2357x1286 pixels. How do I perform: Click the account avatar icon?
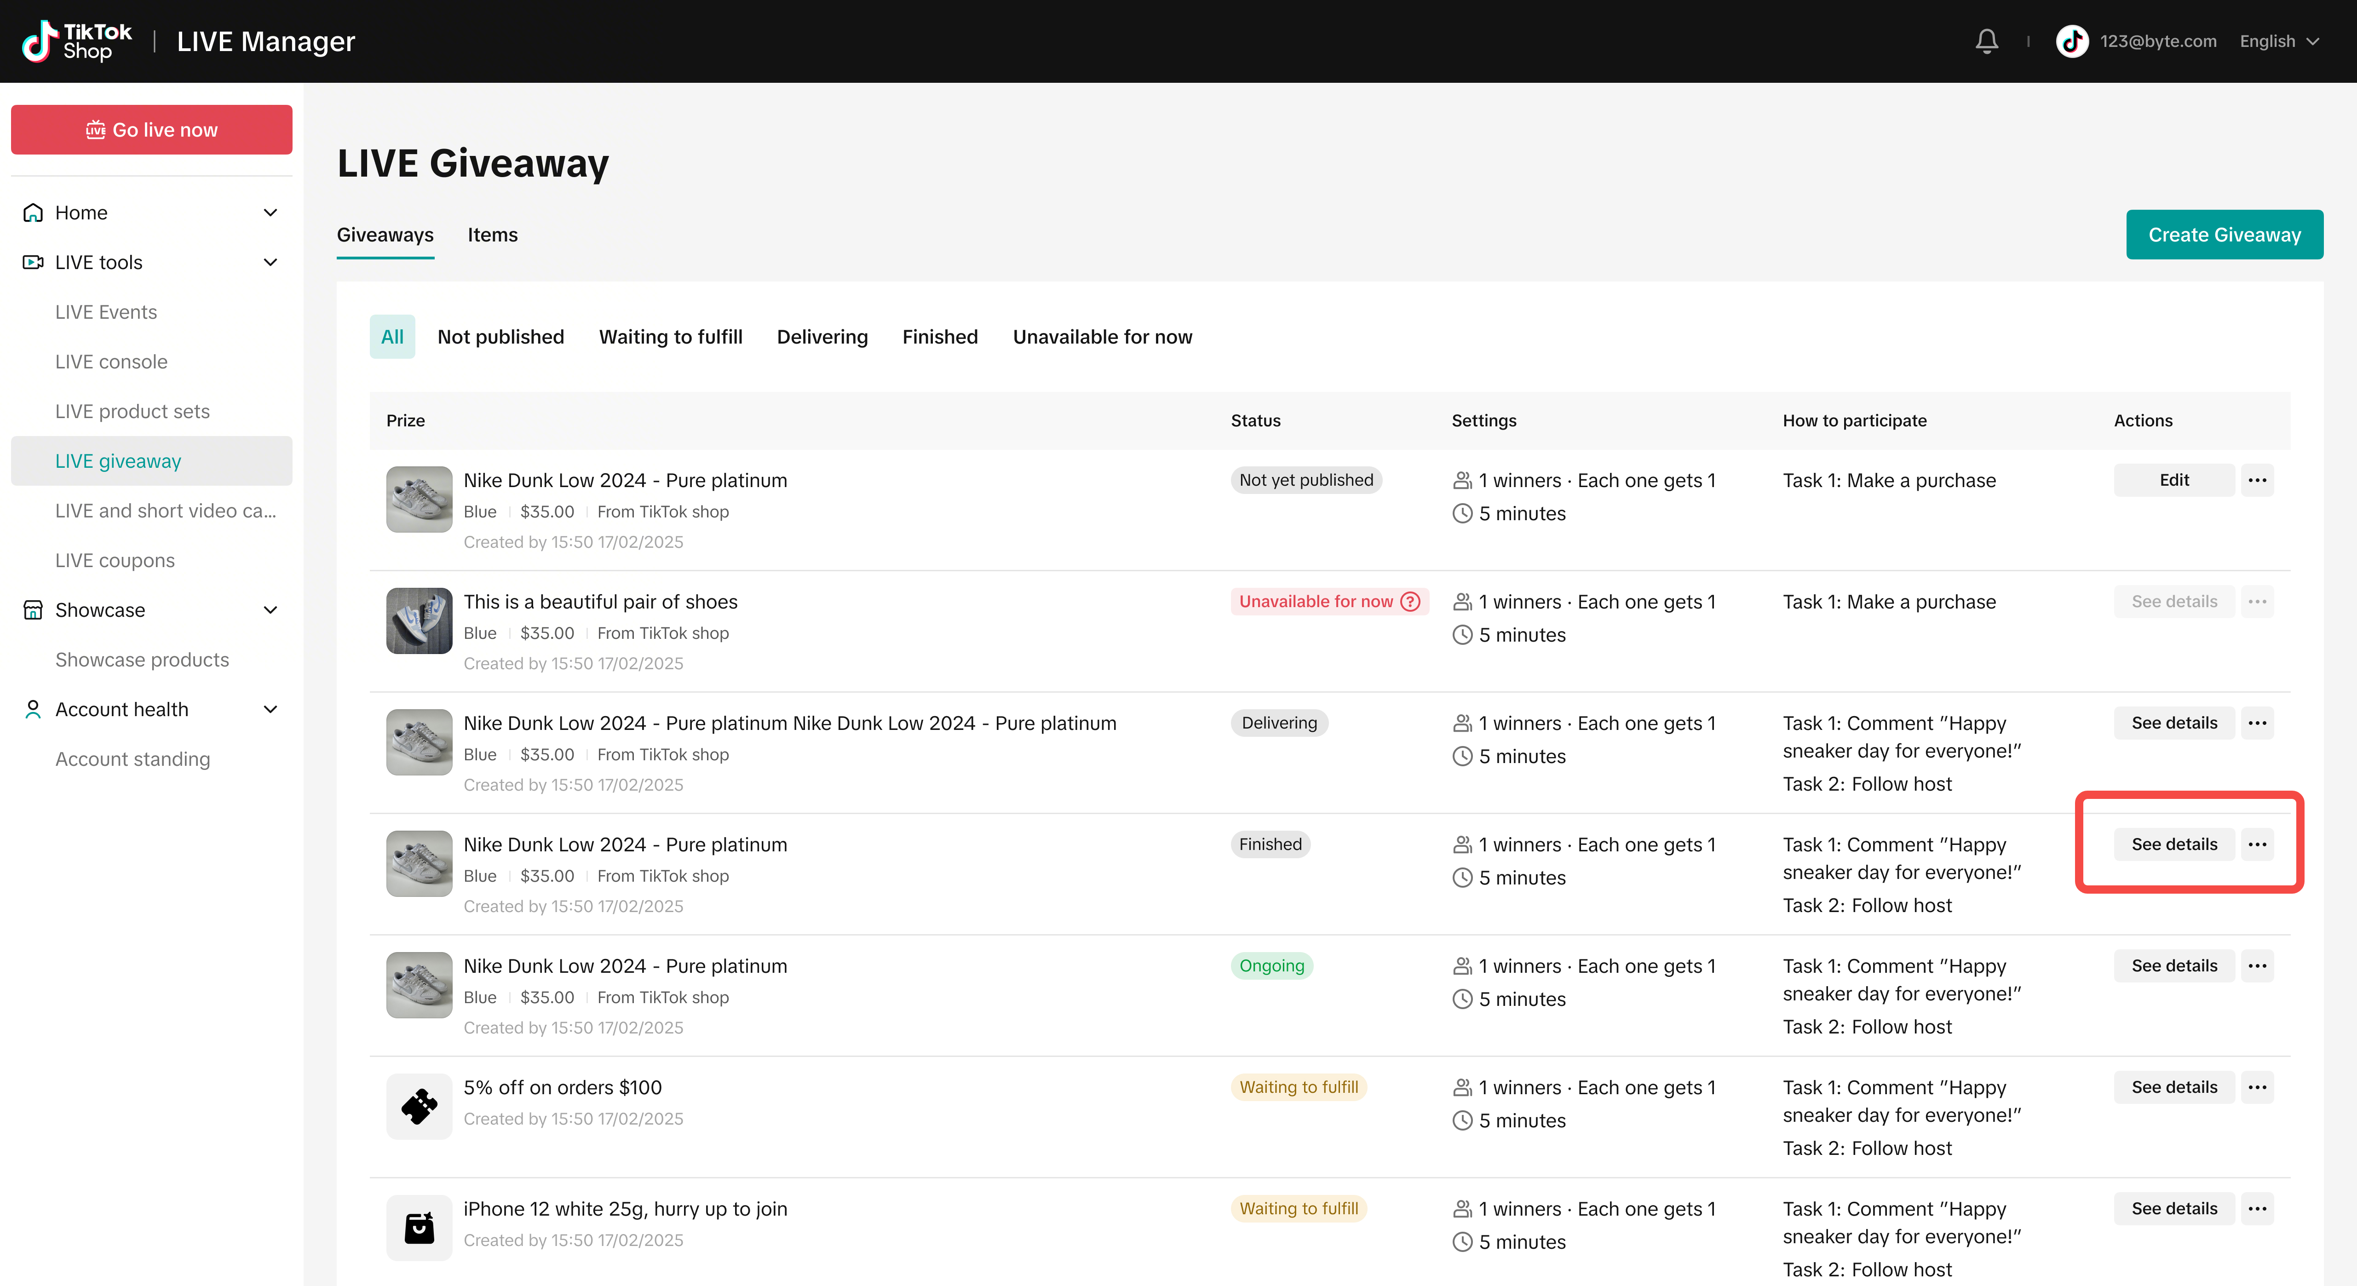[x=2072, y=41]
